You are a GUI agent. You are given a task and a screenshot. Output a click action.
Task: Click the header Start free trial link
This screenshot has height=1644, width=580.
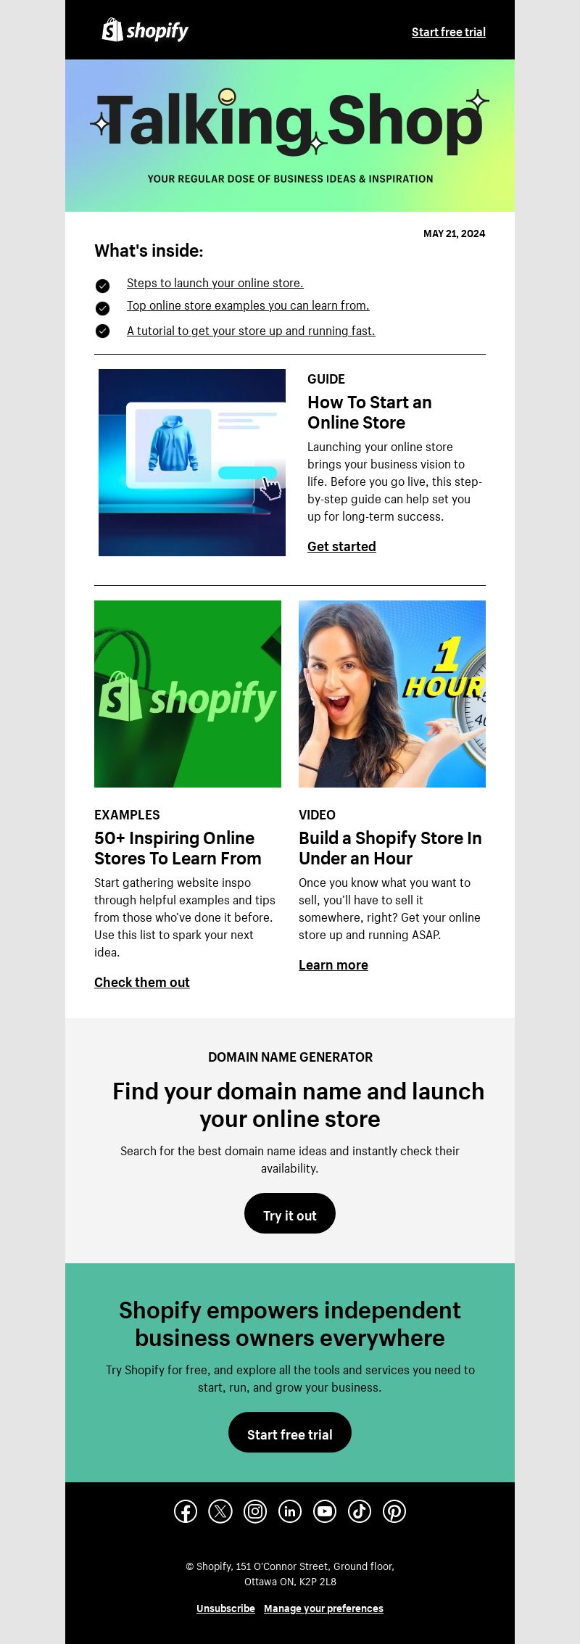coord(449,32)
